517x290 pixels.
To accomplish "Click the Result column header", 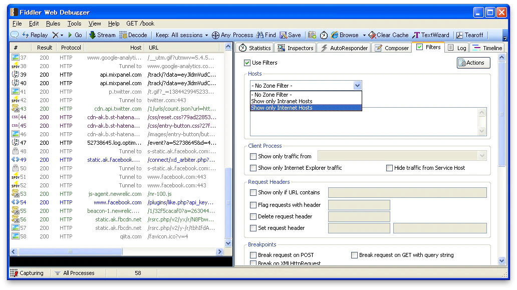I will [45, 48].
